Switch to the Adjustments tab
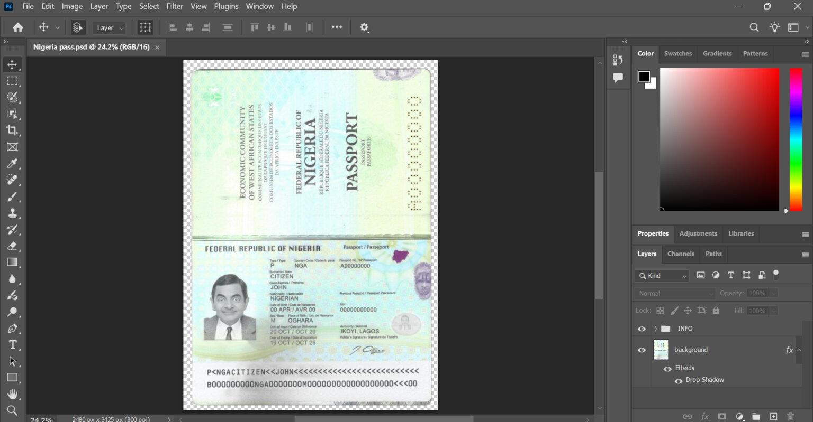Image resolution: width=813 pixels, height=422 pixels. [698, 233]
